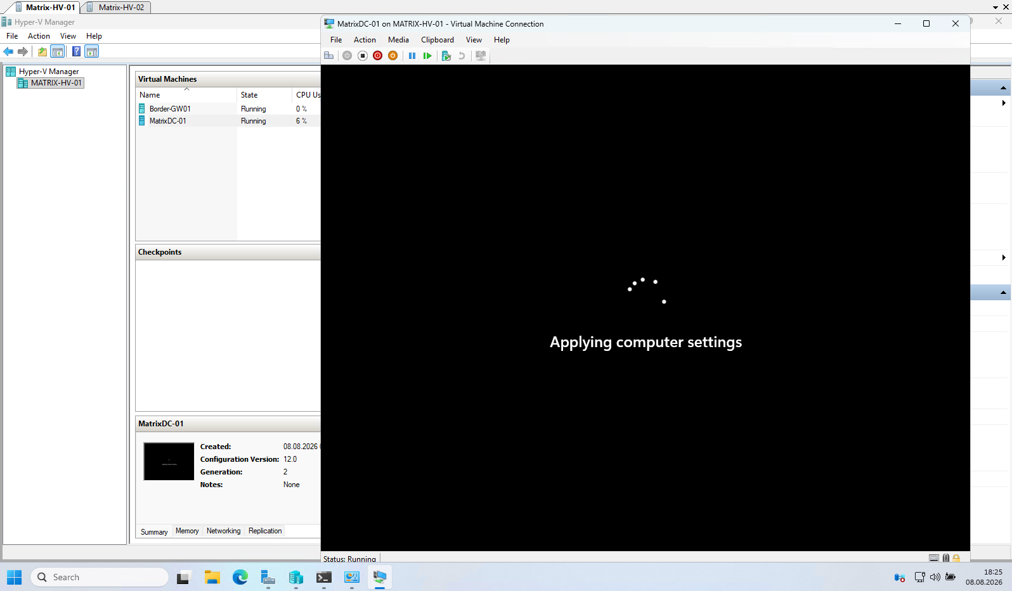The height and width of the screenshot is (591, 1012).
Task: Click the taskbar Search box
Action: pyautogui.click(x=100, y=577)
